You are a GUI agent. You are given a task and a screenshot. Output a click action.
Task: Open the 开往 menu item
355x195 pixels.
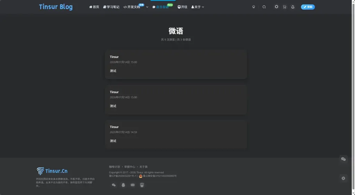(182, 7)
